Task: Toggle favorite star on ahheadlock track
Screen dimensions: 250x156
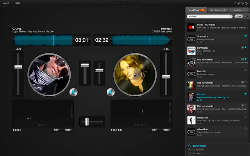Action: tap(245, 117)
